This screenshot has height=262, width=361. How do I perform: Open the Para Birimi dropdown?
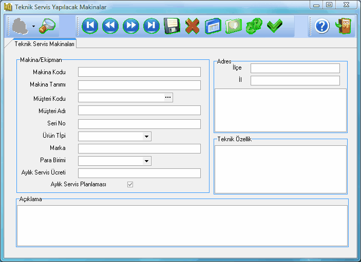[x=146, y=161]
